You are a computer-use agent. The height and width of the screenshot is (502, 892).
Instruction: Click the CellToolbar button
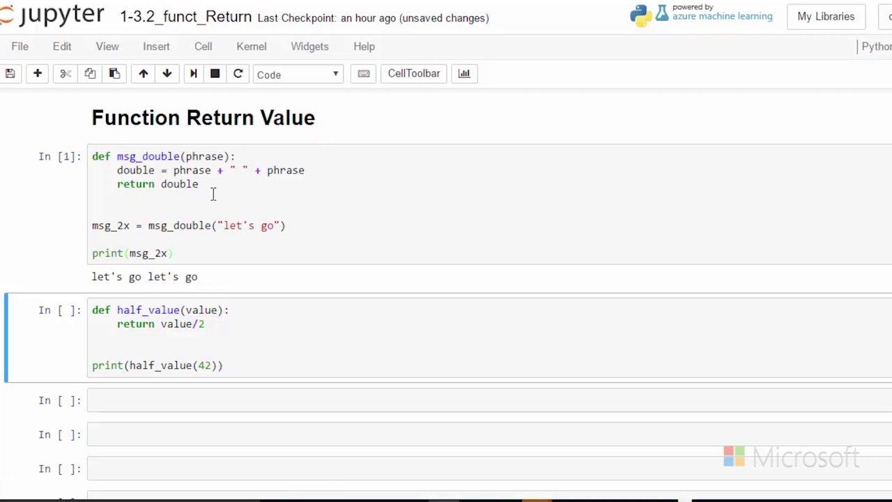pos(414,73)
